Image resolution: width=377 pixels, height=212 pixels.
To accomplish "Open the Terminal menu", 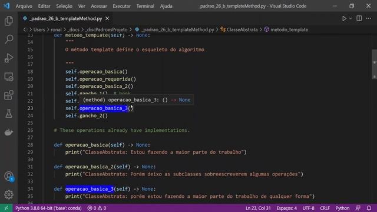I will click(x=145, y=6).
